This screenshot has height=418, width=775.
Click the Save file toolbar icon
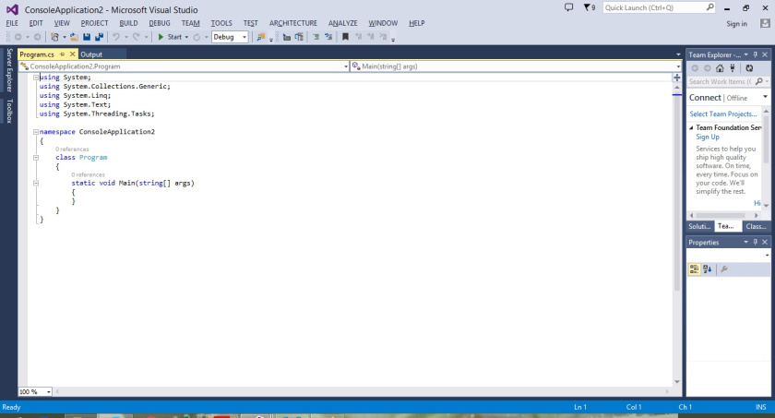(87, 37)
